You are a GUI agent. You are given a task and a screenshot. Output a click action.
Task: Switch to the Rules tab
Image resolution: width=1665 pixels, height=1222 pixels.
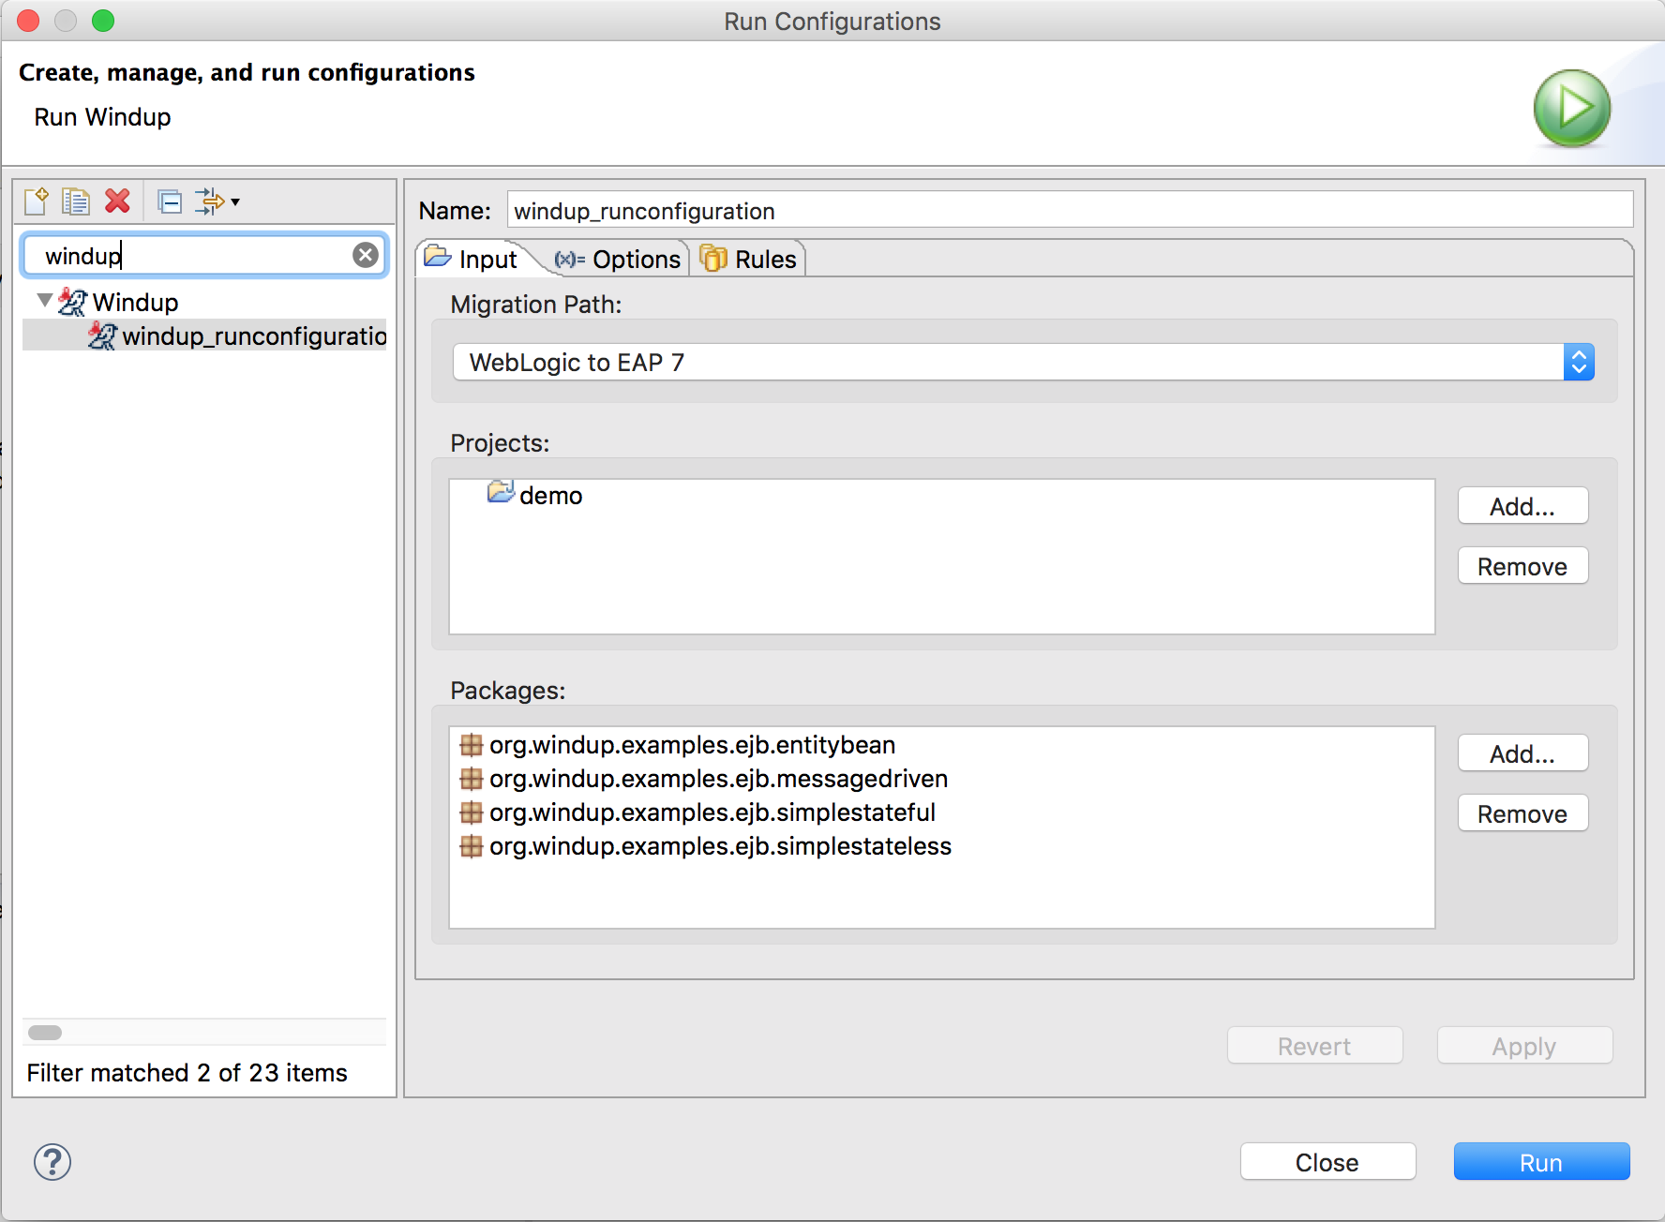749,260
